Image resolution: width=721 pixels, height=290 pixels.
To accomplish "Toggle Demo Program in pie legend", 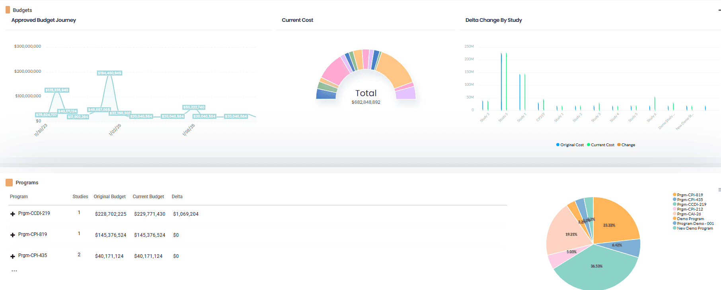I will [688, 219].
